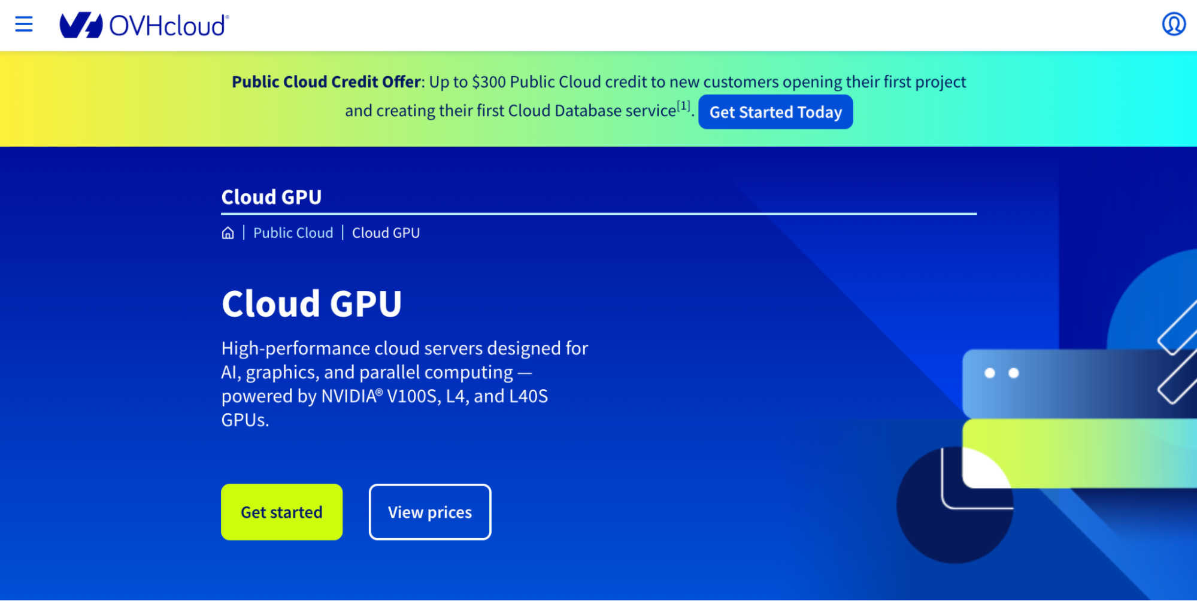Click 'Get Started Today' in the promo banner
1197x601 pixels.
pos(775,111)
